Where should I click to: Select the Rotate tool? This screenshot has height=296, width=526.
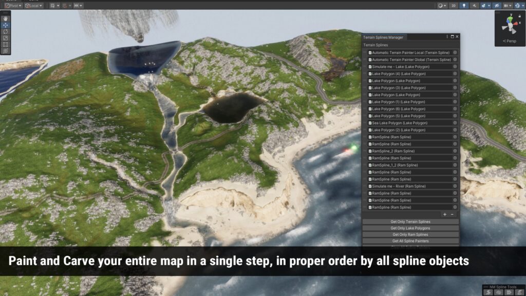coord(5,31)
